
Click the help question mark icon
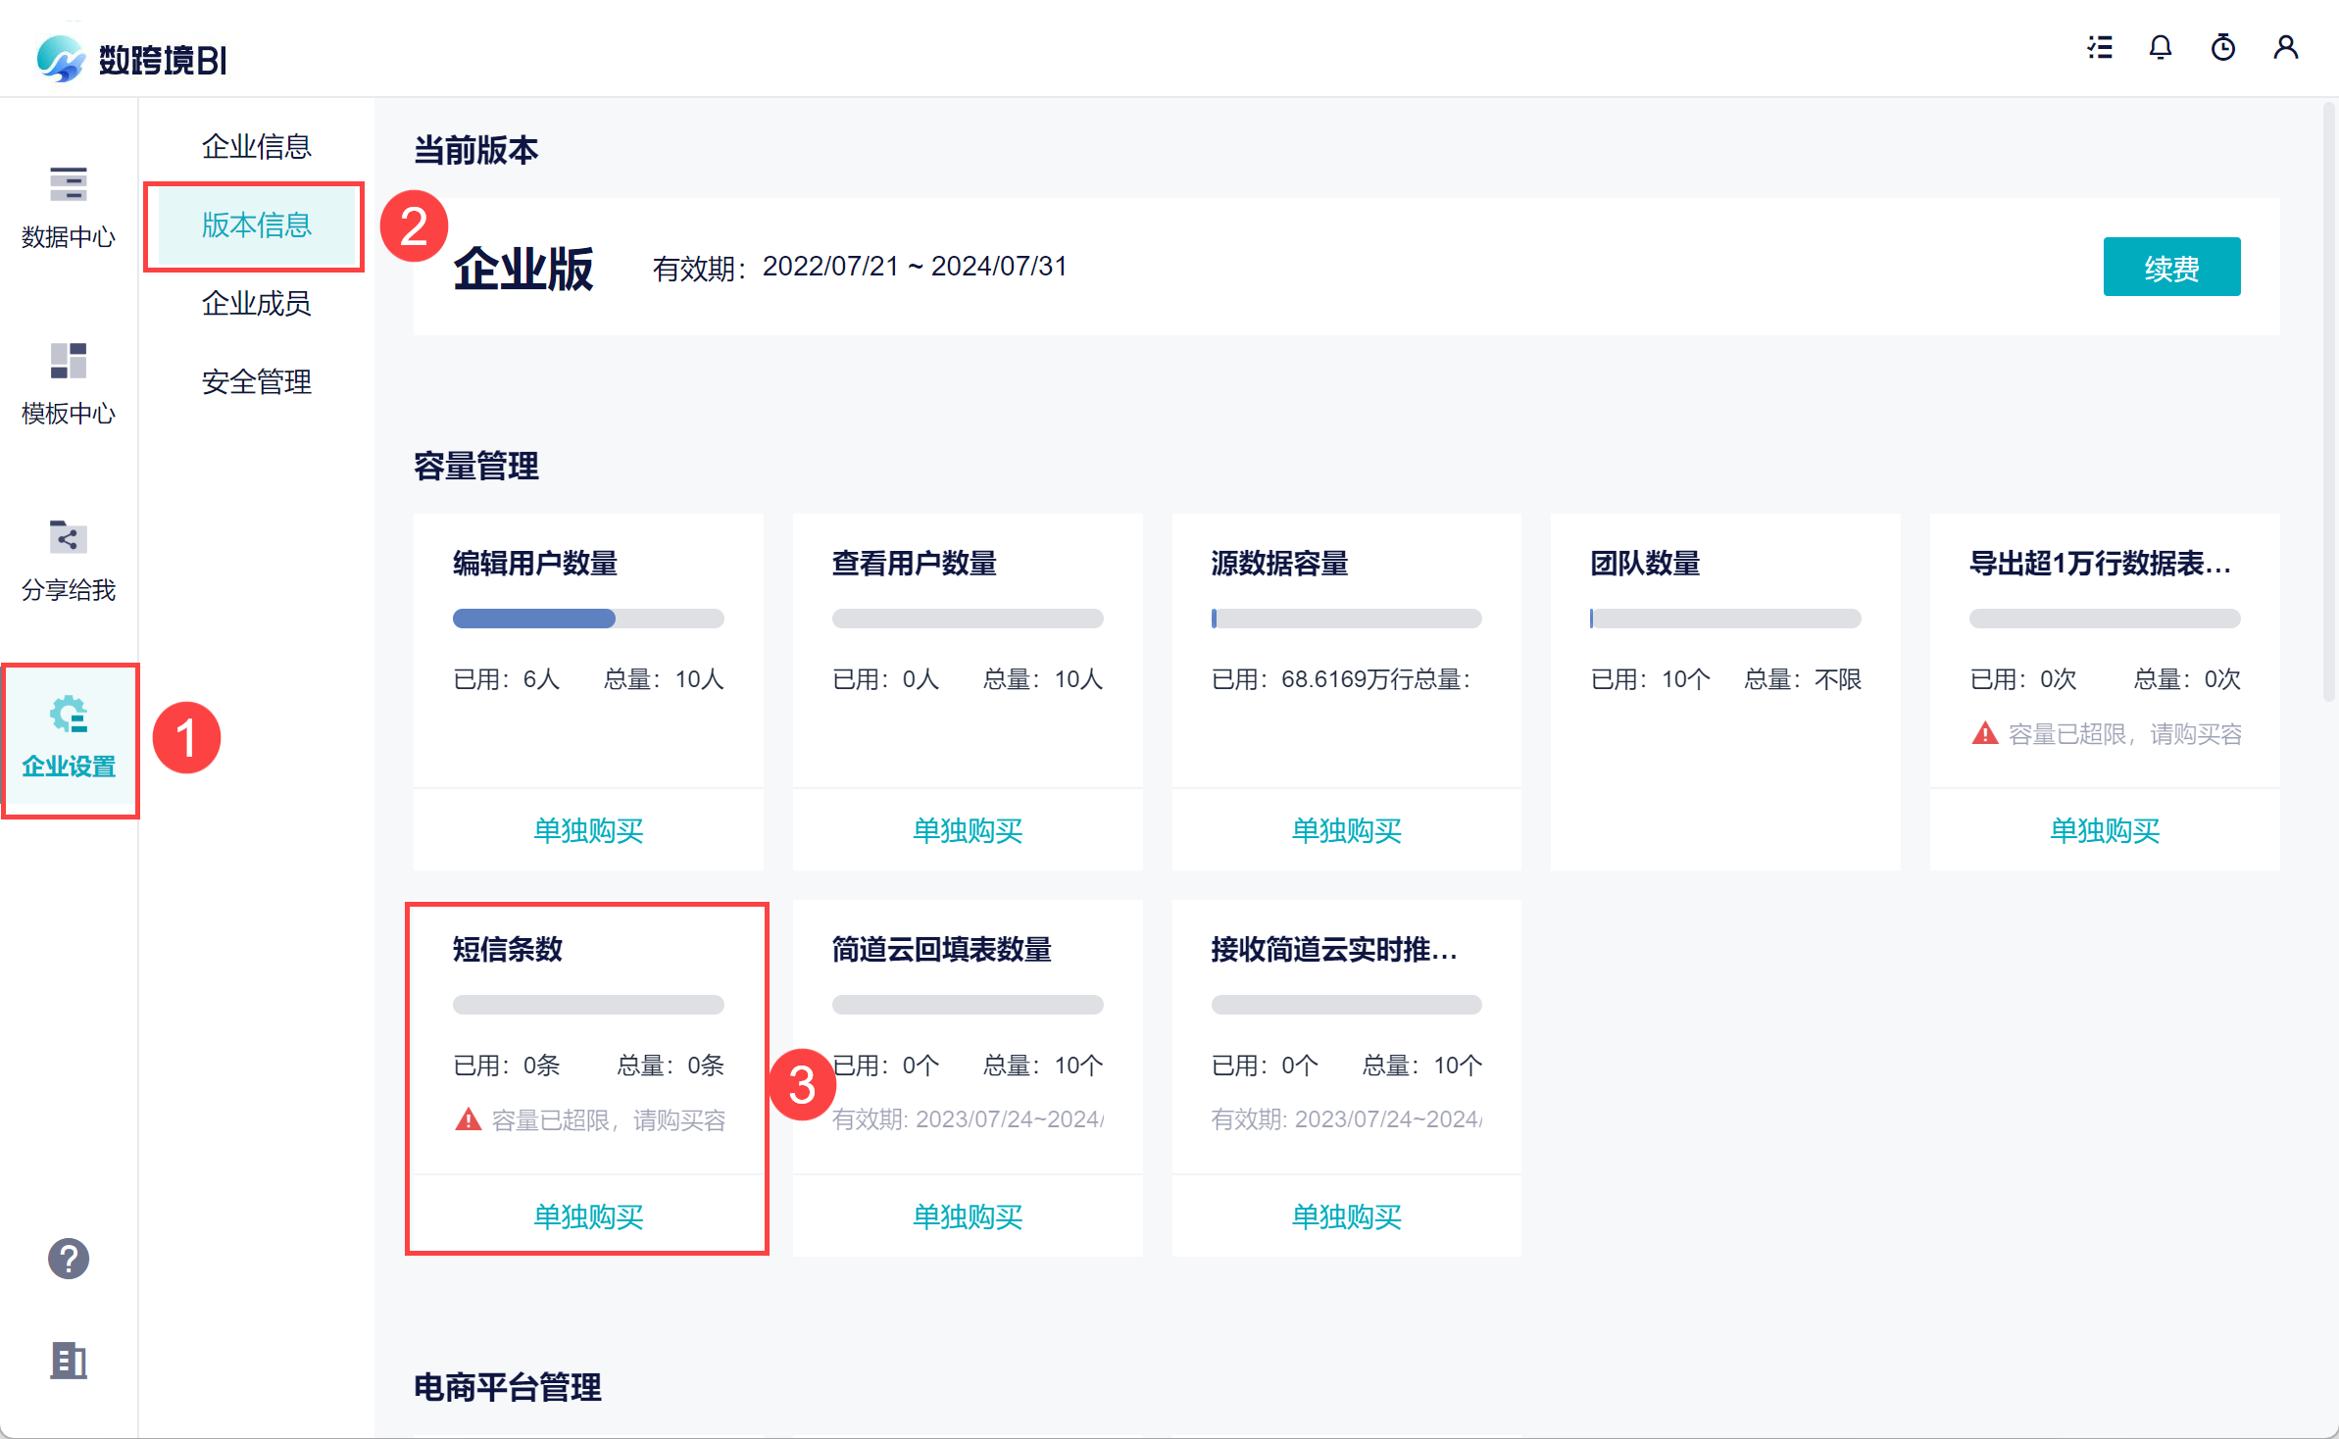coord(69,1259)
